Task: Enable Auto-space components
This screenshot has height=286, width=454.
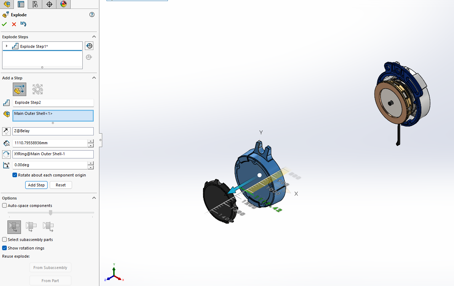Action: 4,205
